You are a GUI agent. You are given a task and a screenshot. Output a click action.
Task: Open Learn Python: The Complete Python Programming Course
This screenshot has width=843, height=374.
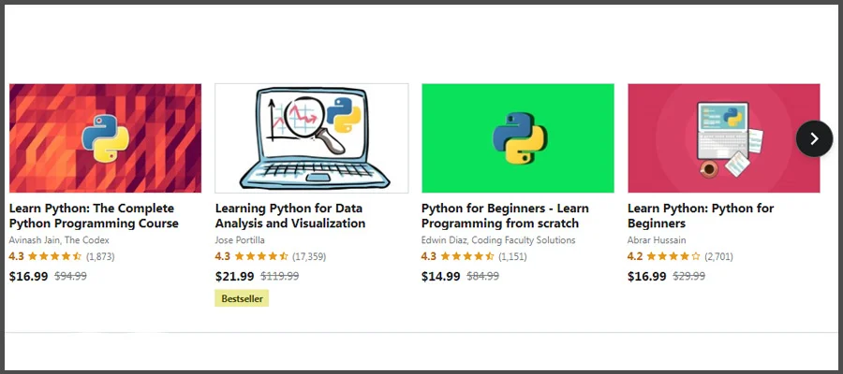[x=94, y=216]
